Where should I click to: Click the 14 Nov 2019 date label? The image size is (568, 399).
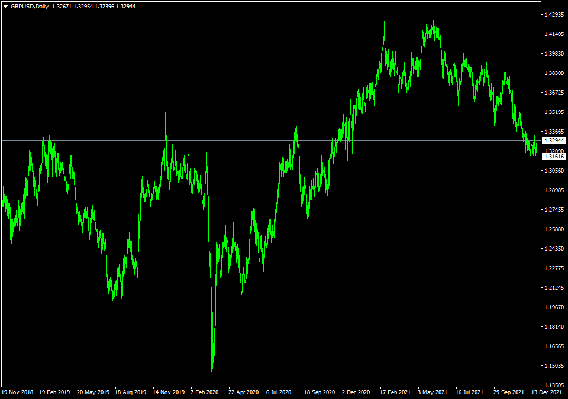click(169, 392)
